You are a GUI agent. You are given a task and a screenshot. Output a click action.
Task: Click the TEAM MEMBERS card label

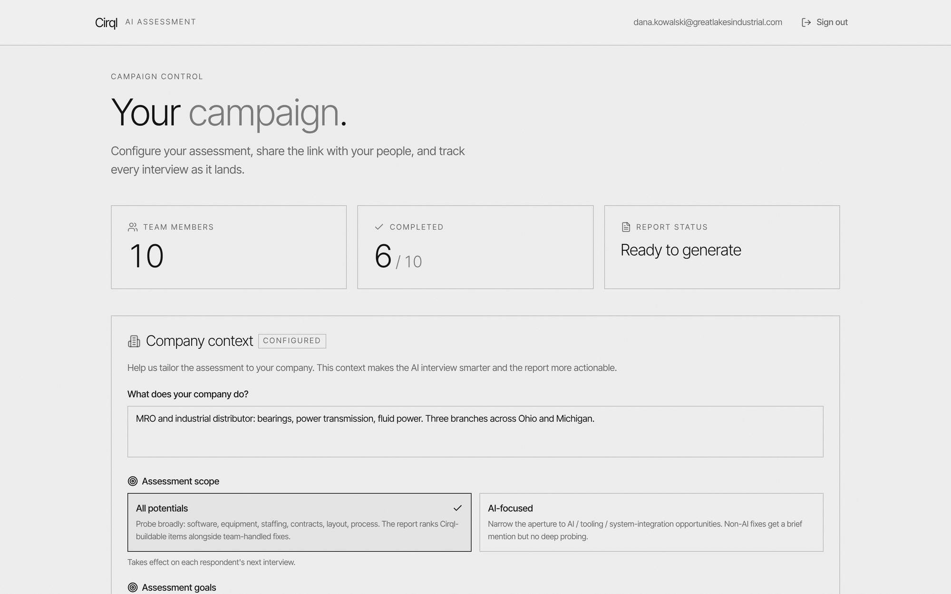[178, 227]
